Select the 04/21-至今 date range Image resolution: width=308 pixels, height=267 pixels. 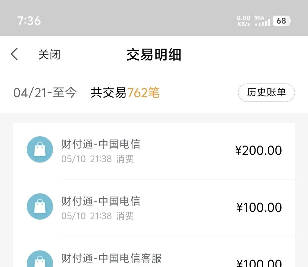45,92
